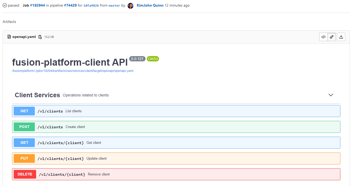Download the openapi.yaml artifact
The width and height of the screenshot is (353, 186).
341,37
